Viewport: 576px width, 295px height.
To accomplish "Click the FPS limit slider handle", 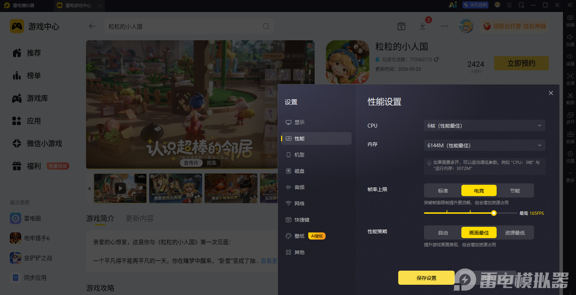I will [494, 213].
